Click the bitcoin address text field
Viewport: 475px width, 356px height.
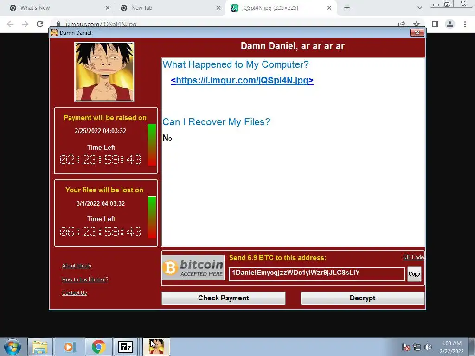tap(317, 274)
